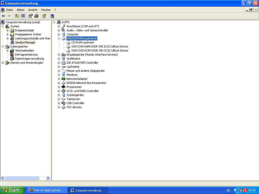This screenshot has width=259, height=194.
Task: Open the Ansicht menu
Action: pos(33,10)
